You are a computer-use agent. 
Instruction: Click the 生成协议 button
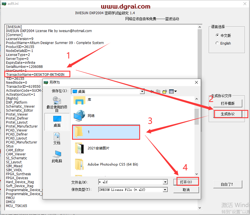[x=228, y=114]
